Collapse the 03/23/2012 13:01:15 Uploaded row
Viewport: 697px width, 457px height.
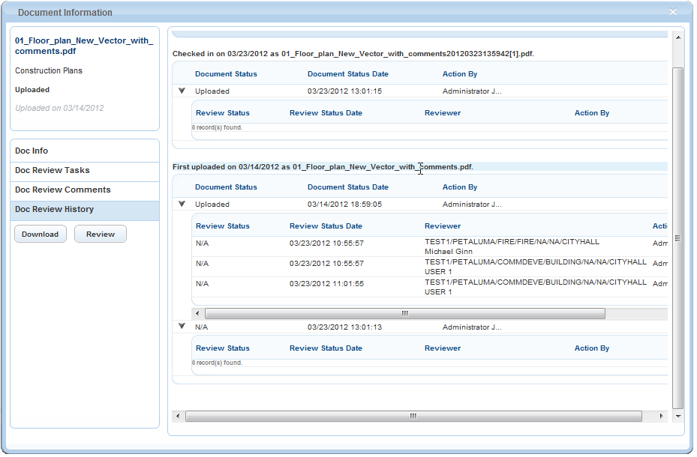[182, 91]
